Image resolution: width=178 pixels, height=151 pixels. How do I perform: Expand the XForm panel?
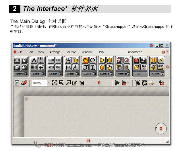tap(162, 74)
